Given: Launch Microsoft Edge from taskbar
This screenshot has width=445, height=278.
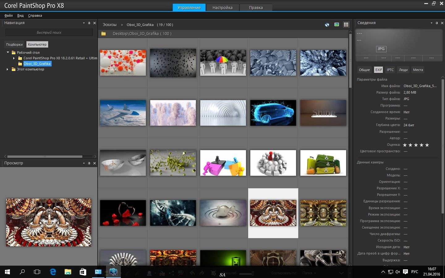Looking at the screenshot, I should click(53, 272).
